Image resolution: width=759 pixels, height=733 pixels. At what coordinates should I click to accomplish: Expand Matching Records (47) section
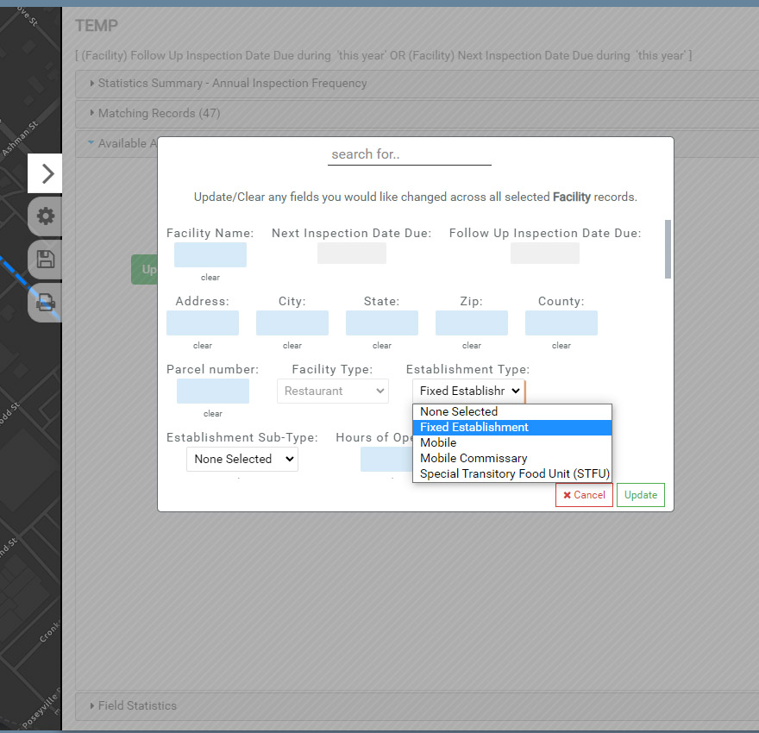(159, 113)
